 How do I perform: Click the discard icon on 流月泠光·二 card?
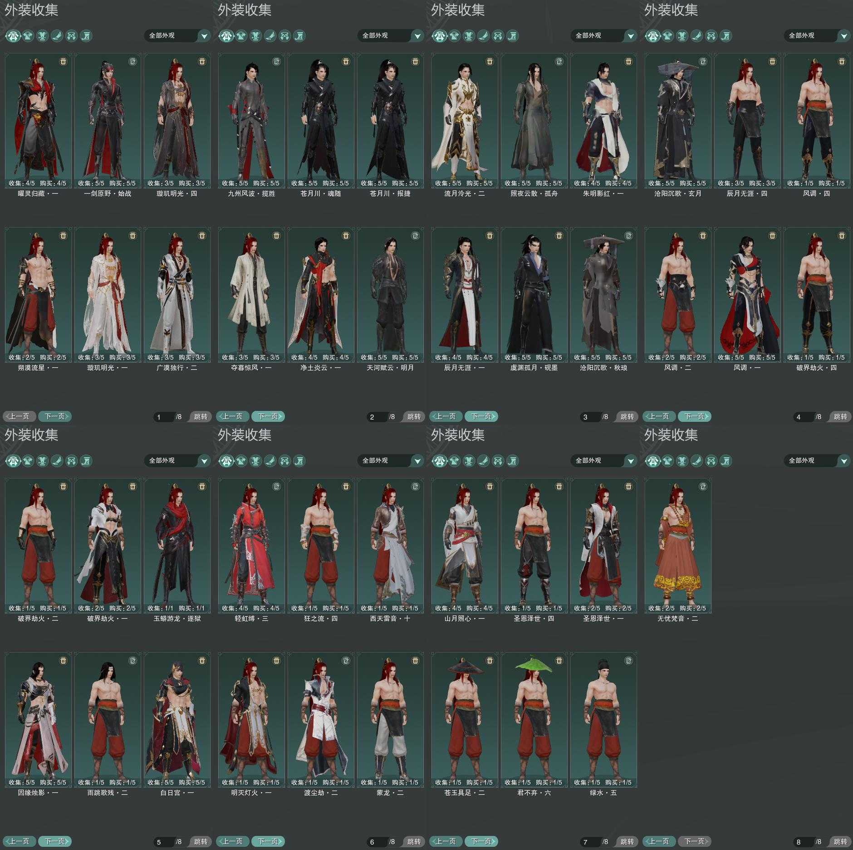(490, 61)
